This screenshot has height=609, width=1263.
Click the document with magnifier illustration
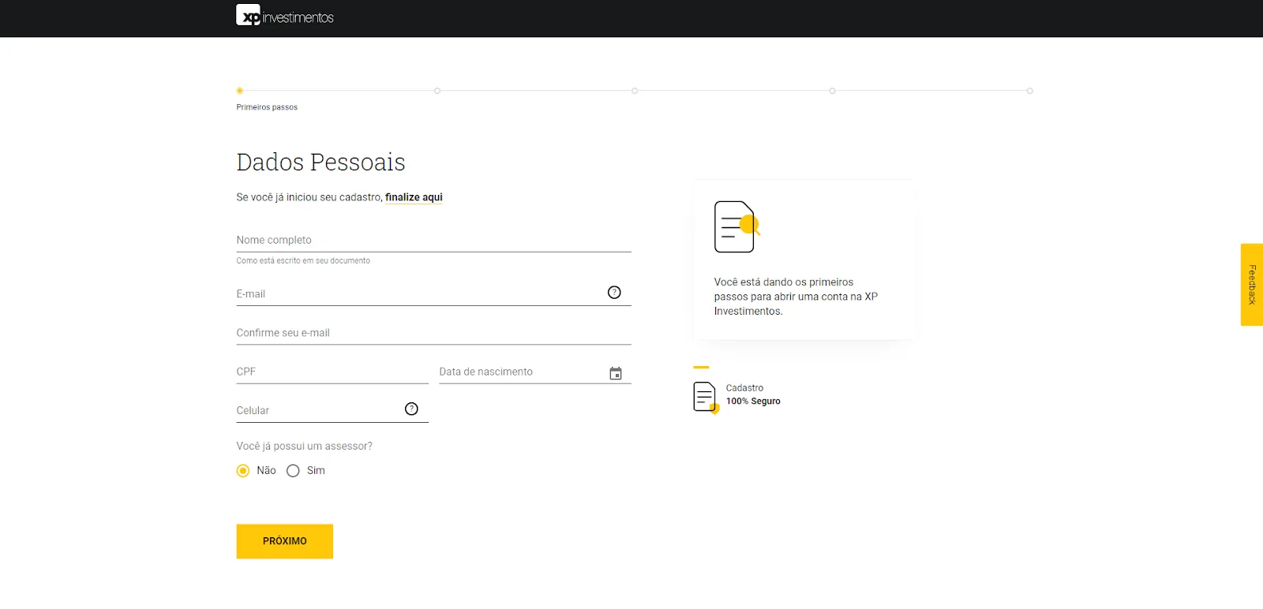(737, 227)
